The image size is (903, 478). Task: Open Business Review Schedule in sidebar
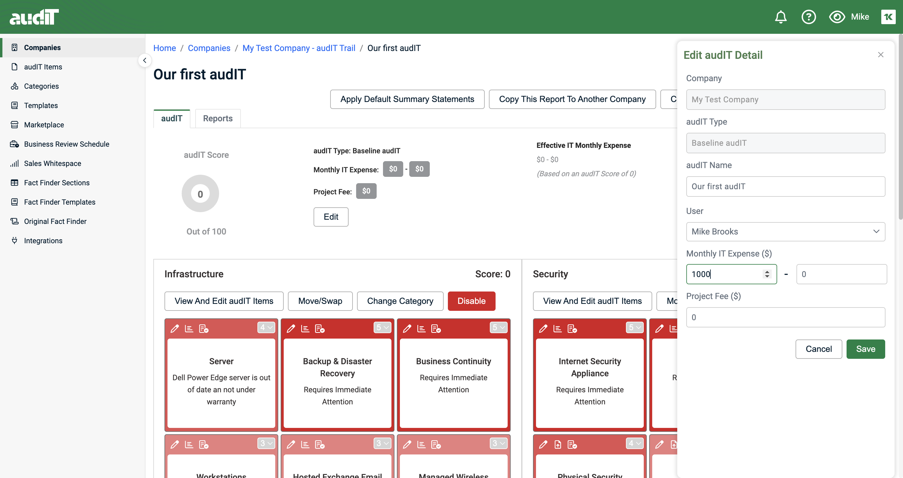pyautogui.click(x=67, y=144)
